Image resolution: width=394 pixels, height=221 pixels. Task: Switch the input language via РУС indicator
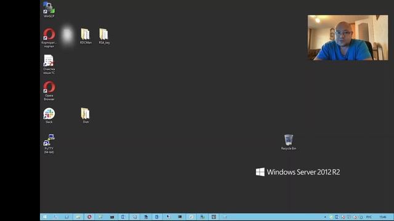369,217
